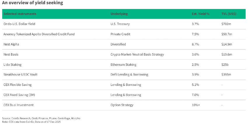Click the Steakhouse USDC Vault entry
251x126 pixels.
pyautogui.click(x=20, y=74)
